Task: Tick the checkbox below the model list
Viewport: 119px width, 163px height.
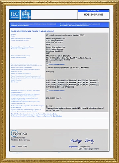Action: coord(47,90)
